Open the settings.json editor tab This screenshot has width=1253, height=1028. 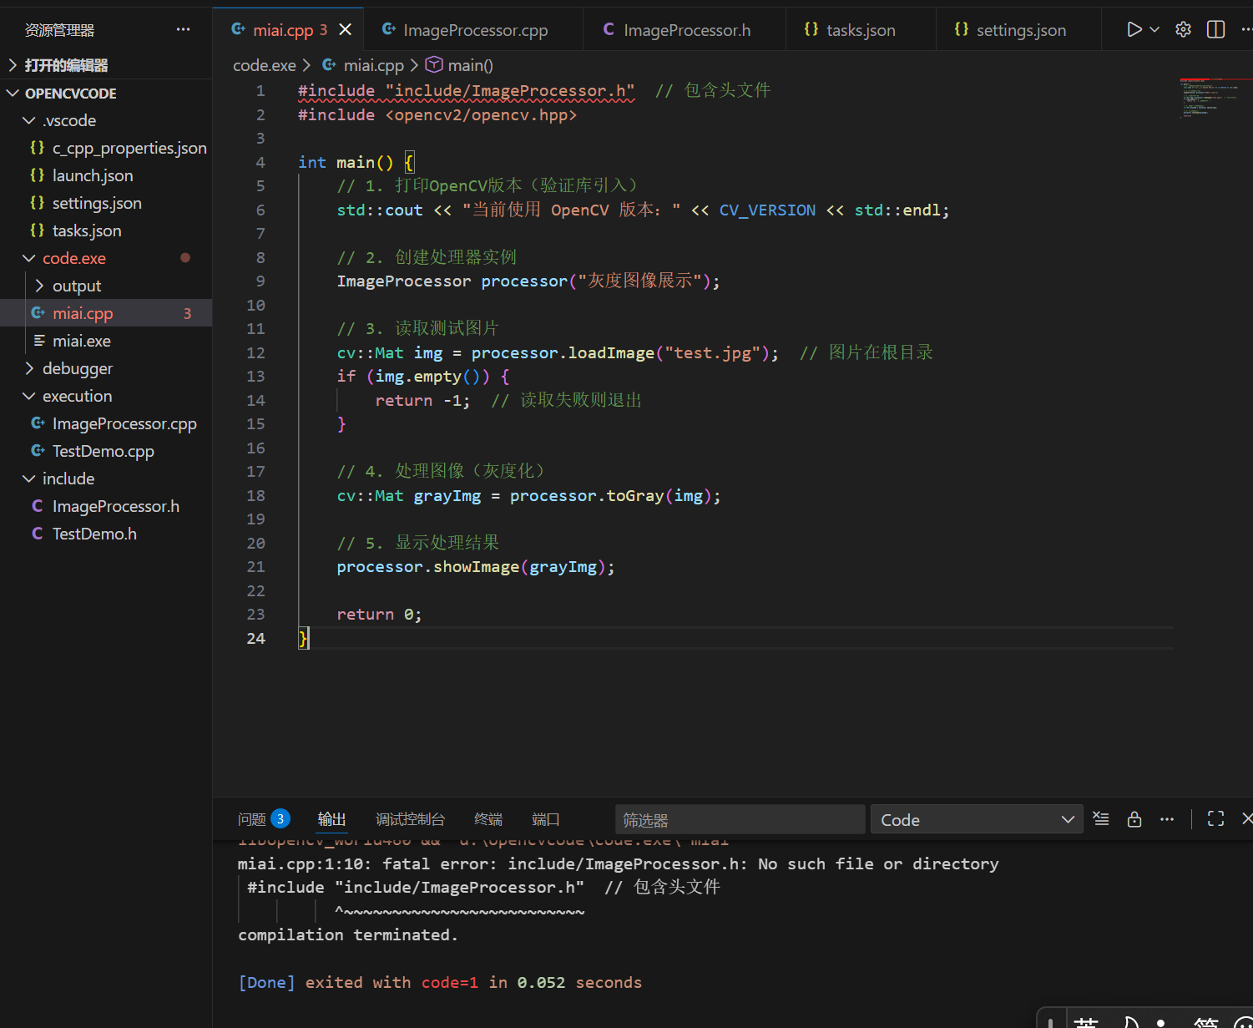[1020, 30]
